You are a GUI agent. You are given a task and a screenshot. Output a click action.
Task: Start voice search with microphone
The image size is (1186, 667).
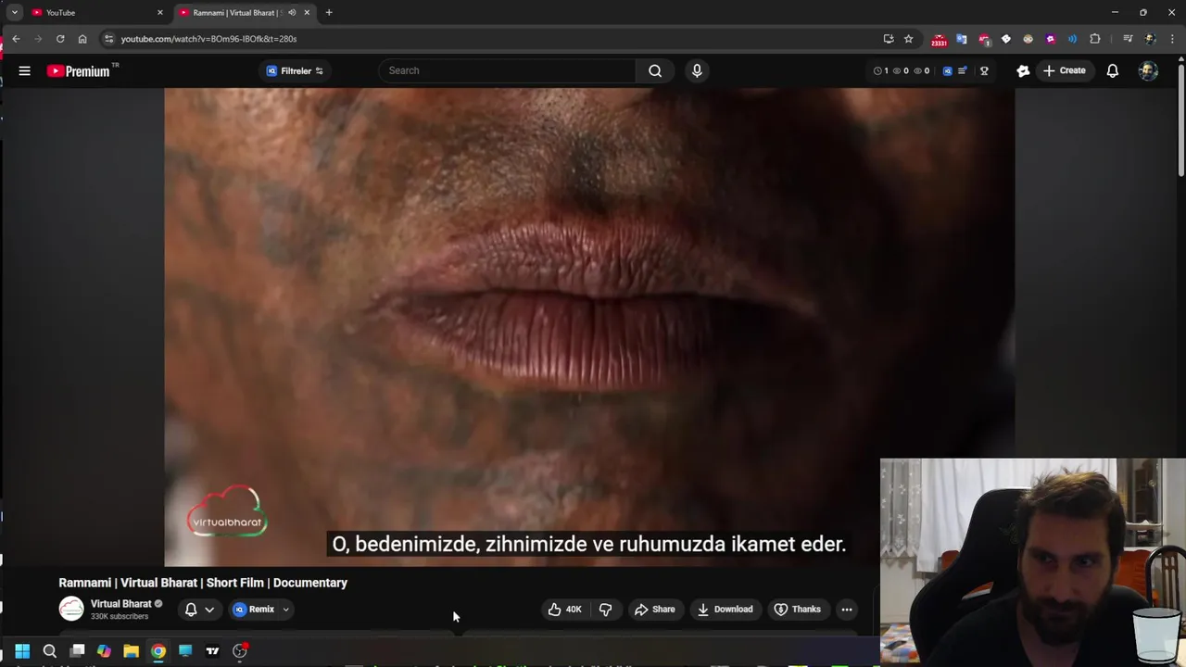pos(697,70)
